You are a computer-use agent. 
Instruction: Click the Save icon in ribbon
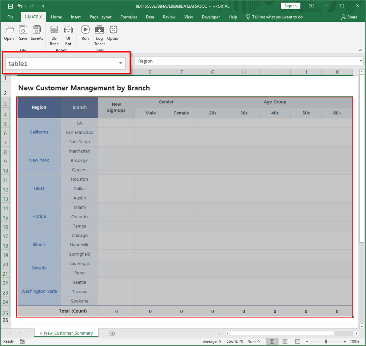point(23,30)
